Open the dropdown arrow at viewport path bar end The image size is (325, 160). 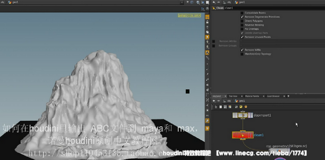click(x=182, y=2)
